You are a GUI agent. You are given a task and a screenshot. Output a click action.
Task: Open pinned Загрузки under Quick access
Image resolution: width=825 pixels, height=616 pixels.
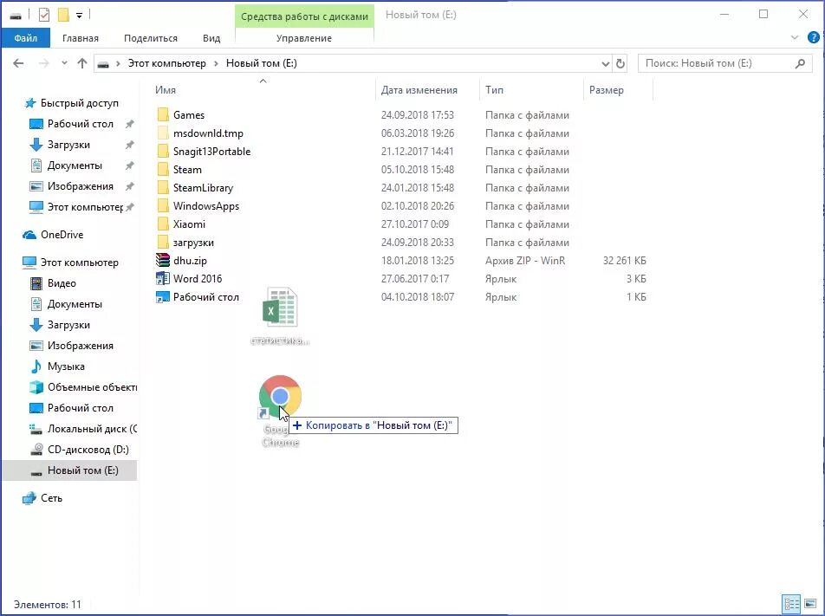[x=68, y=145]
